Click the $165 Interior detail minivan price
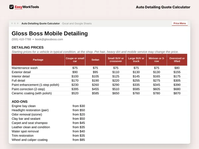 click(157, 76)
